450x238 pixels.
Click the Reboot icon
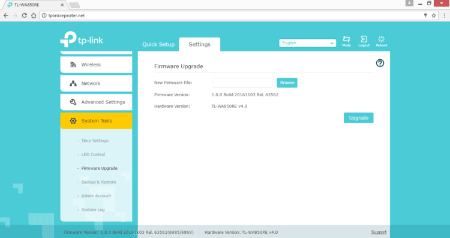click(x=381, y=39)
